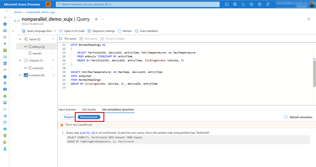
Task: Open Function App lightning icon
Action: point(5,70)
